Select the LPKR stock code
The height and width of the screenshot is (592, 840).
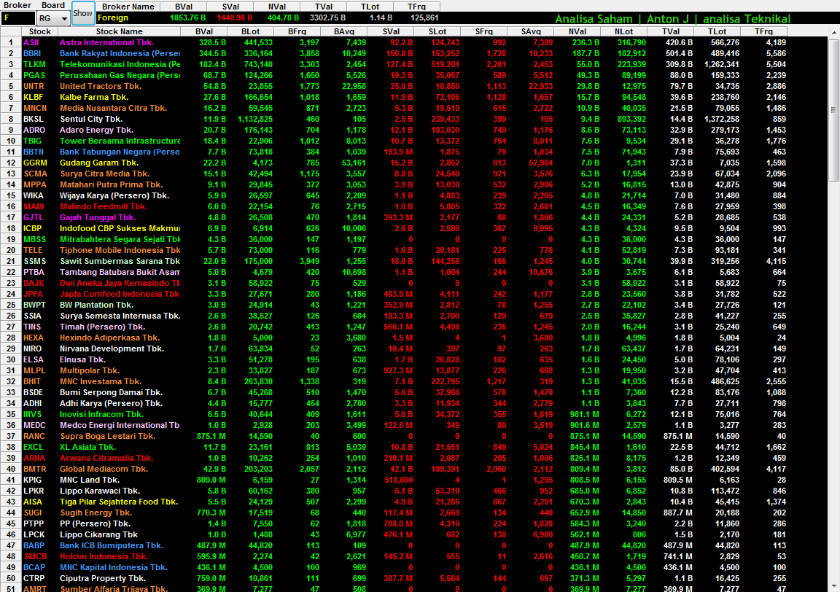click(x=34, y=491)
